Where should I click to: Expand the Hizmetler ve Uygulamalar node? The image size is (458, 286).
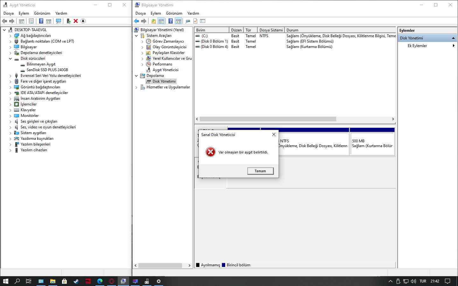[x=136, y=87]
